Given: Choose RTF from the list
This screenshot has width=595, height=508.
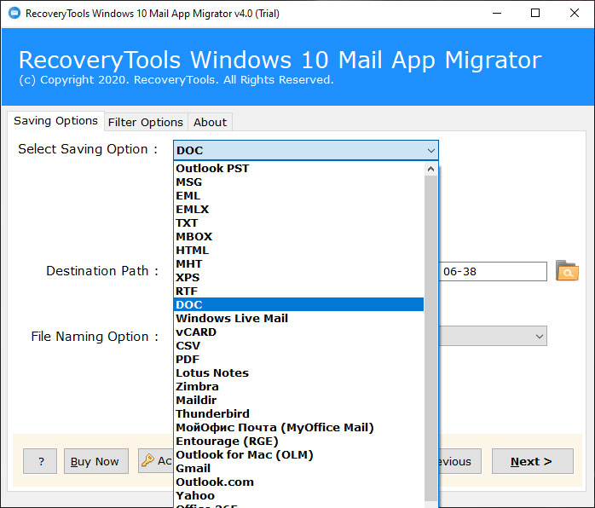Looking at the screenshot, I should [298, 291].
